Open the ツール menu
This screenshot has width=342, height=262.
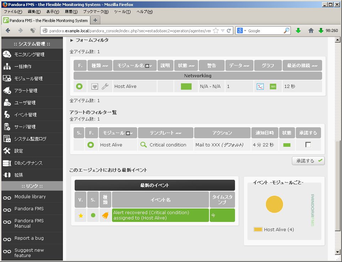click(122, 12)
